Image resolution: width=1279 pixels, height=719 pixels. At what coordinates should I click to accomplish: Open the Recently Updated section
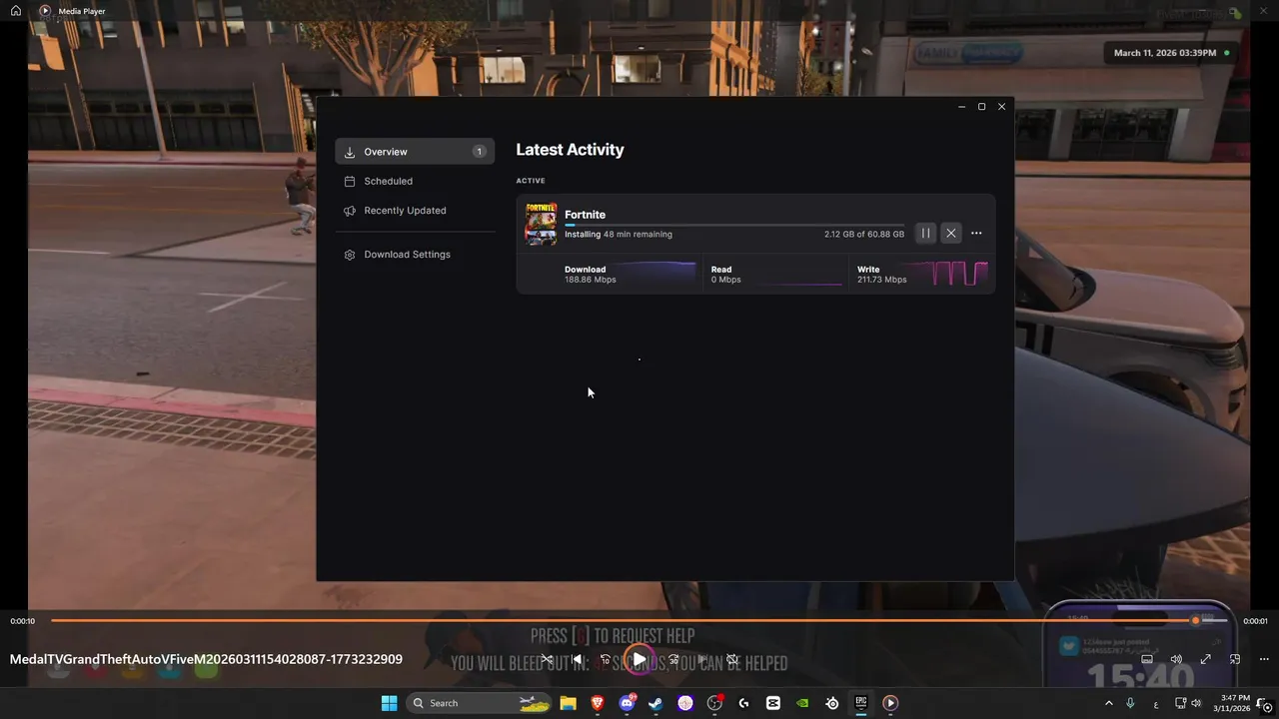[415, 211]
